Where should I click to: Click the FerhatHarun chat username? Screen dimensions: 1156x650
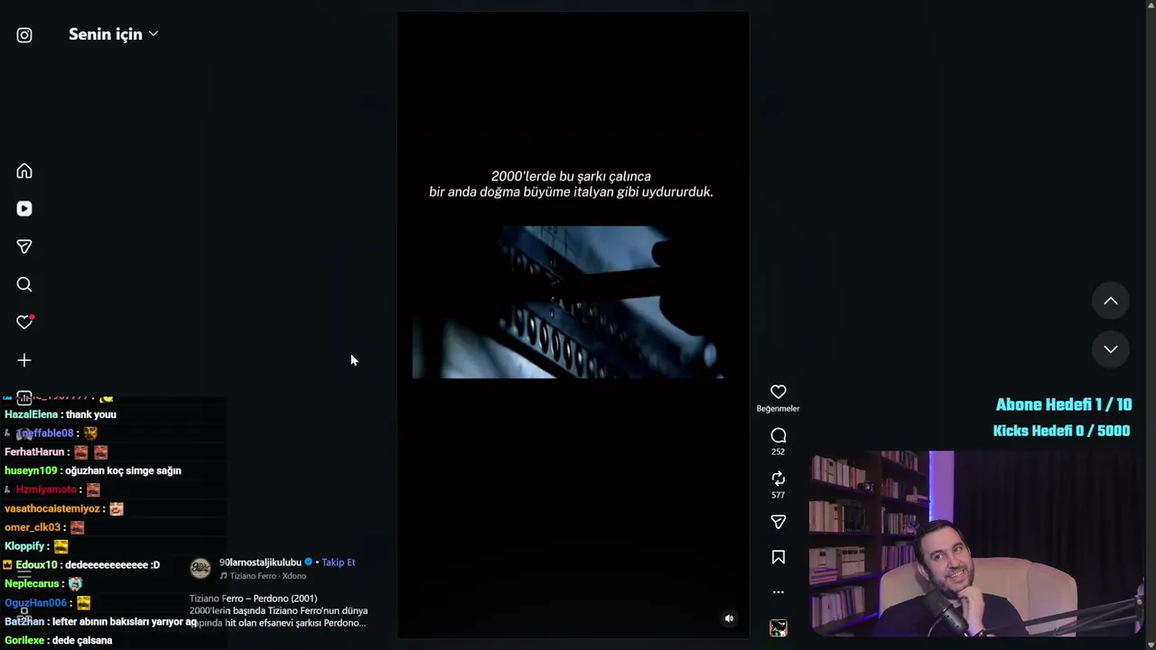[x=34, y=452]
